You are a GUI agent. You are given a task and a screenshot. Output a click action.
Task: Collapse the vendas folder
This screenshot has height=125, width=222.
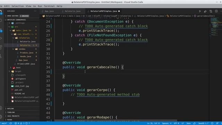pos(22,49)
